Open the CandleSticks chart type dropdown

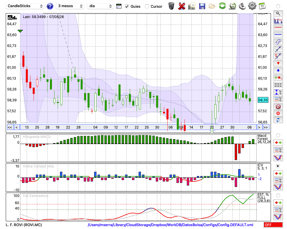(x=25, y=6)
